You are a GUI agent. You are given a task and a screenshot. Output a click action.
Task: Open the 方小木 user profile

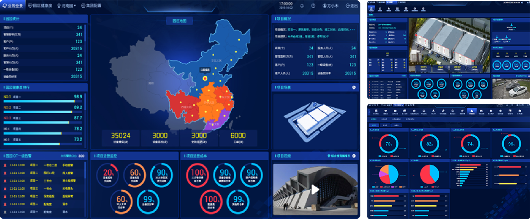[x=331, y=6]
